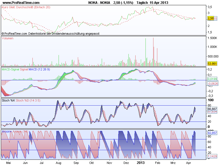Click the Dez month label on time axis
The image size is (220, 165).
point(126,163)
